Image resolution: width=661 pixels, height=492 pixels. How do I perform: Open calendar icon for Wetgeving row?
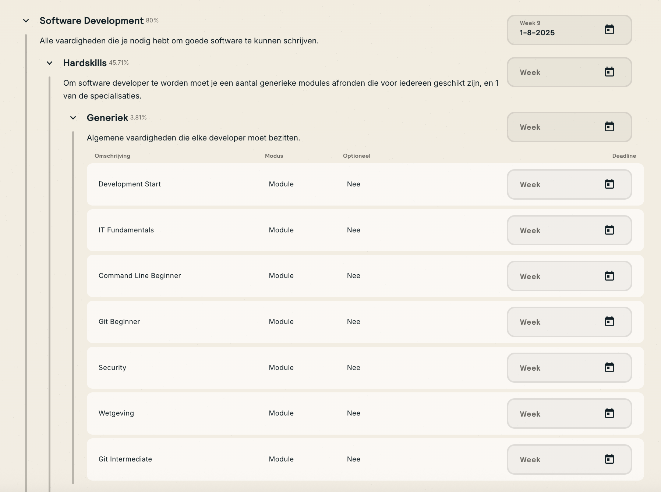click(x=609, y=413)
